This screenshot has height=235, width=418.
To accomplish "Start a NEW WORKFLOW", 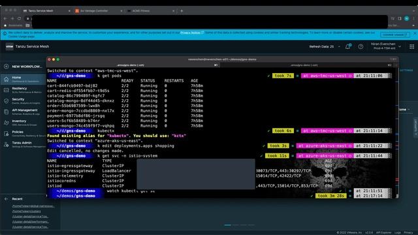I will (27, 67).
